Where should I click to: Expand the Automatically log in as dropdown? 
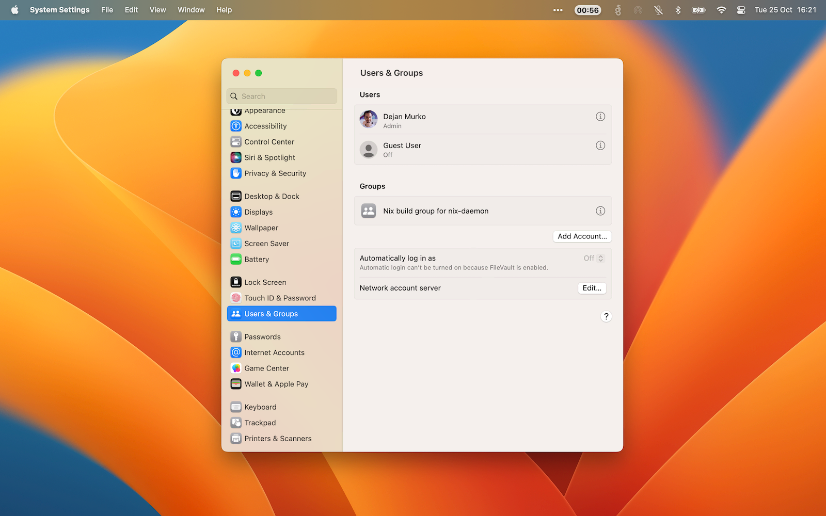pos(594,259)
